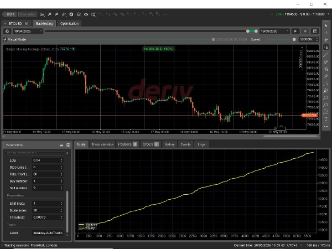This screenshot has width=332, height=249.
Task: Click the chart horizontal scrollbar
Action: pos(290,136)
